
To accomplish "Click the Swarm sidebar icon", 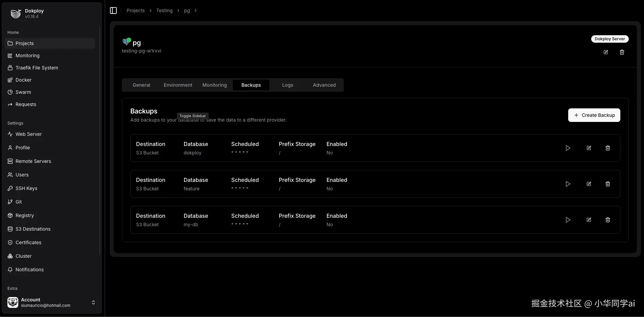I will [x=10, y=92].
